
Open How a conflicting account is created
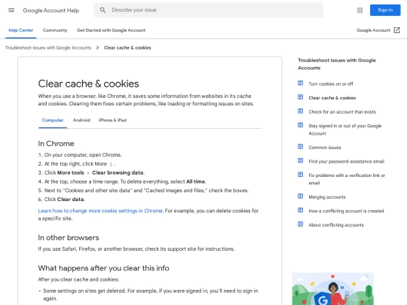tap(346, 211)
